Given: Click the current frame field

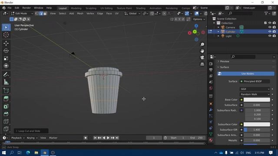Looking at the screenshot, I should tap(154, 138).
